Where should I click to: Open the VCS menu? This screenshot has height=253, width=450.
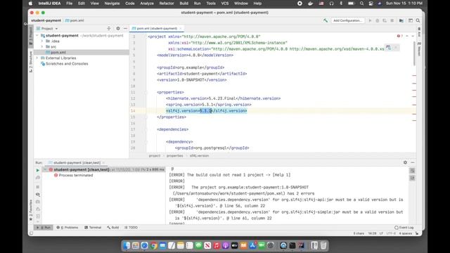[x=225, y=4]
